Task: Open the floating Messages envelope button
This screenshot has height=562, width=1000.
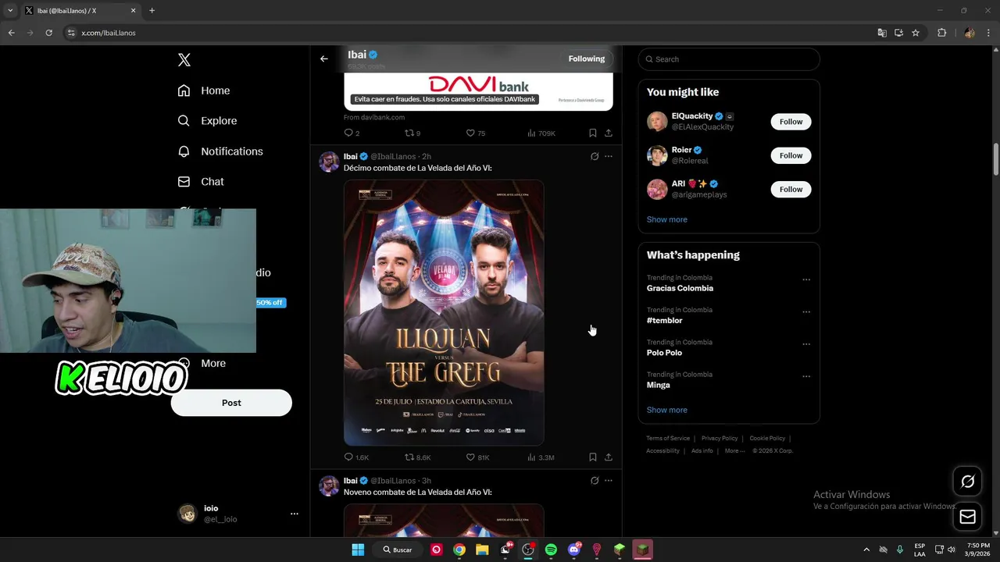Action: tap(967, 517)
